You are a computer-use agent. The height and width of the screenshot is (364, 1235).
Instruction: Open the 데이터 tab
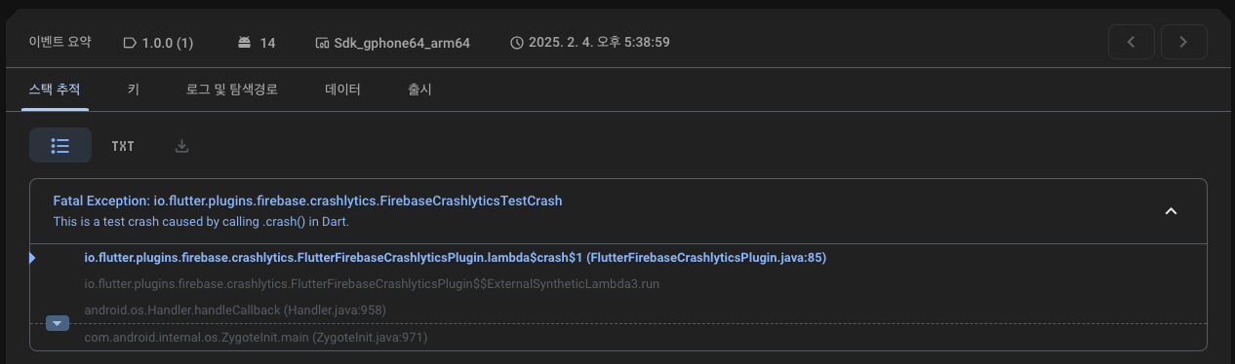[x=343, y=90]
